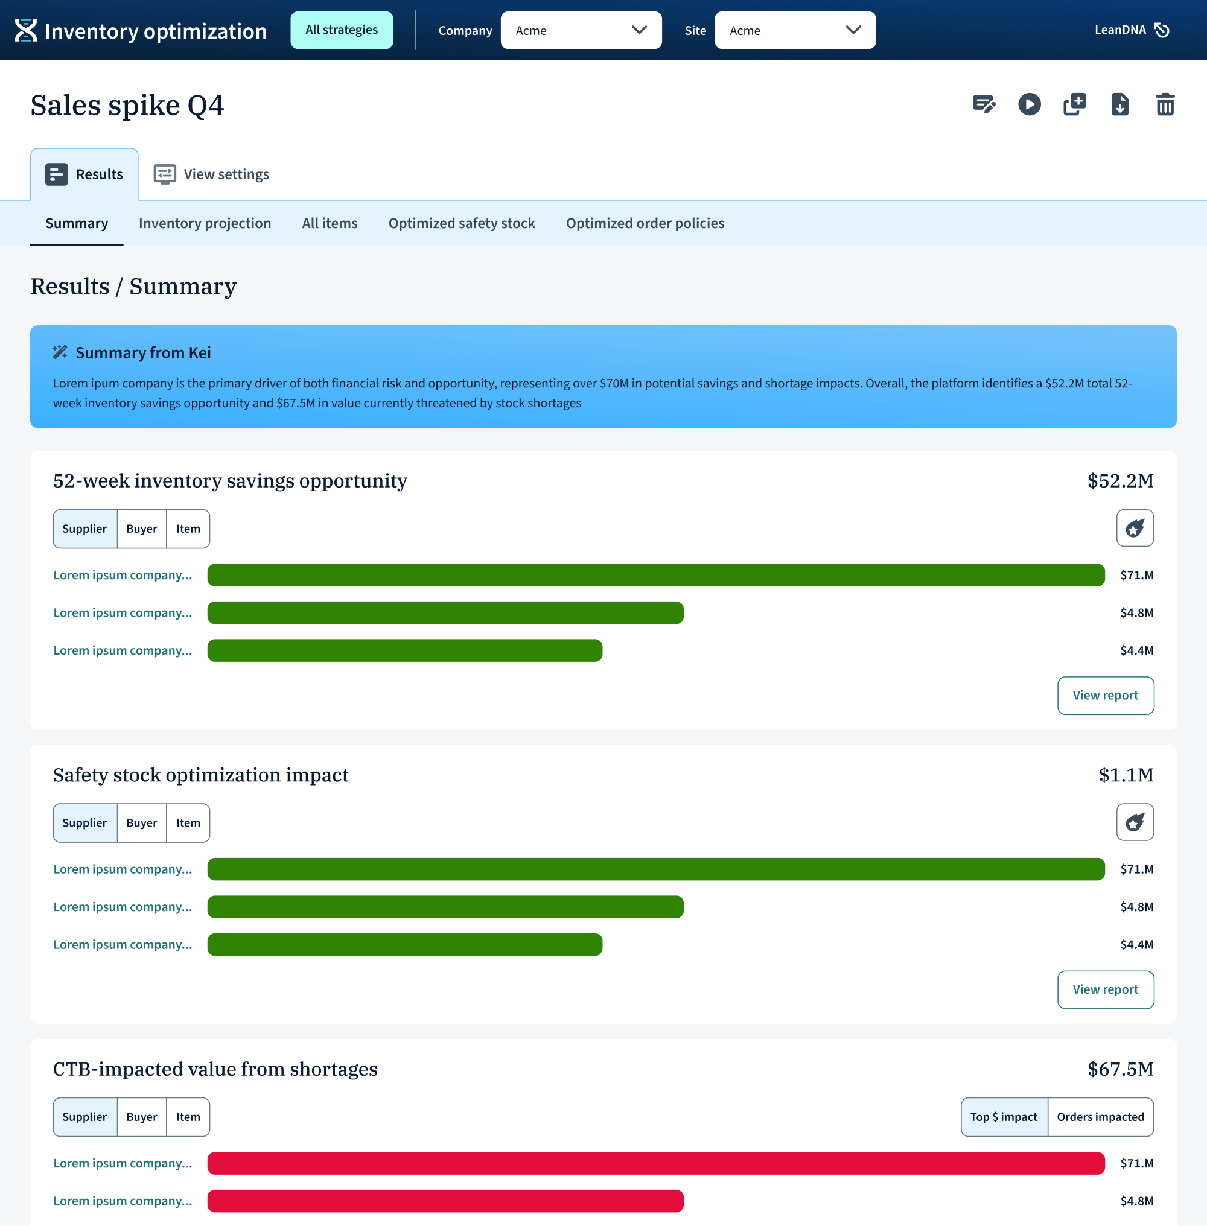
Task: Click the edit strategy pencil icon
Action: click(984, 104)
